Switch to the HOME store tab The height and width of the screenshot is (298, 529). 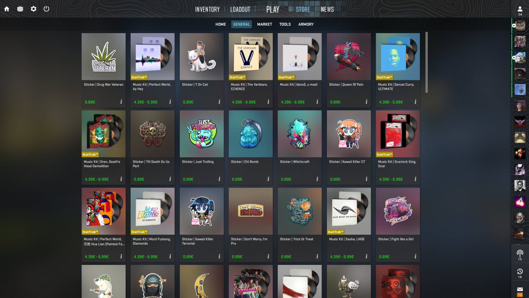click(x=220, y=24)
